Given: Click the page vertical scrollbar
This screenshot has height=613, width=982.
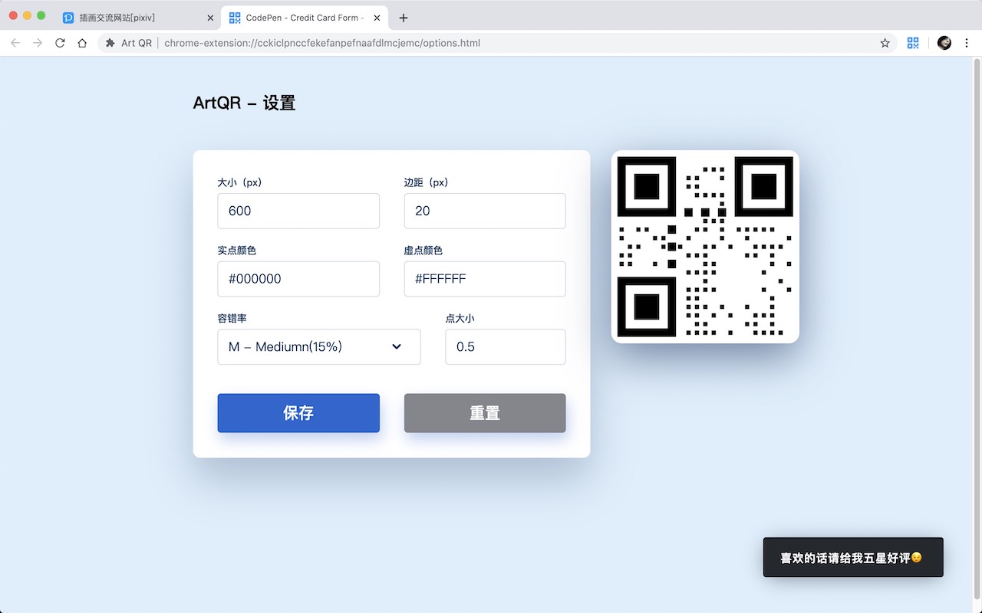Looking at the screenshot, I should (977, 329).
